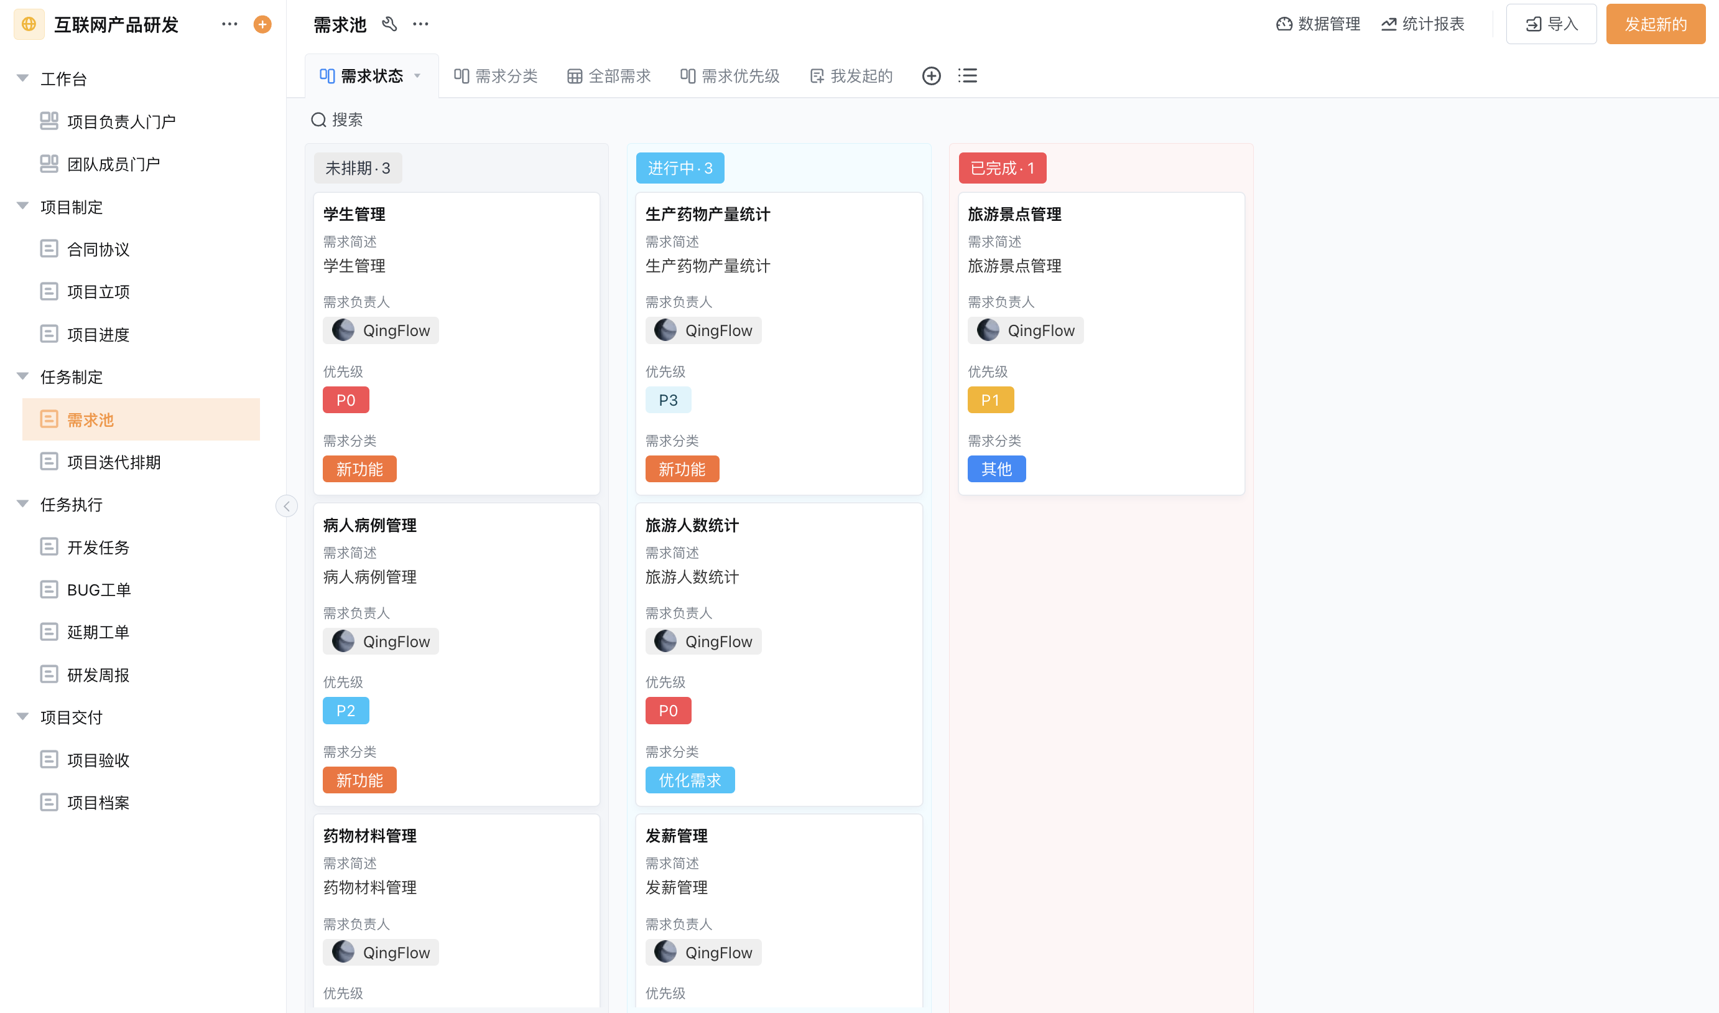Click the 研发周报 form icon
The image size is (1719, 1013).
coord(49,675)
